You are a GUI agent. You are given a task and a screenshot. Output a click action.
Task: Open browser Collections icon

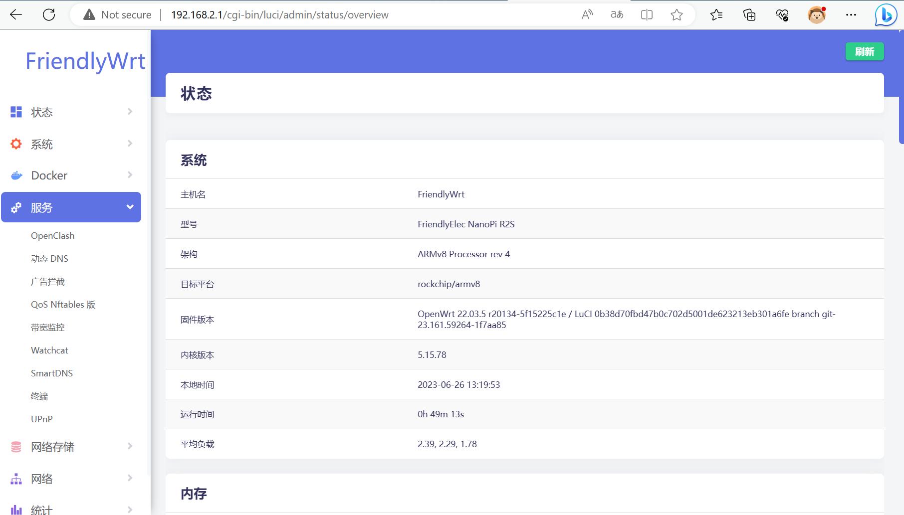749,15
